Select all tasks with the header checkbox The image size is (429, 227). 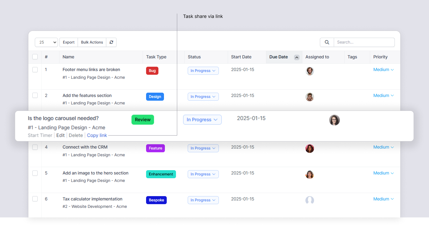point(35,57)
